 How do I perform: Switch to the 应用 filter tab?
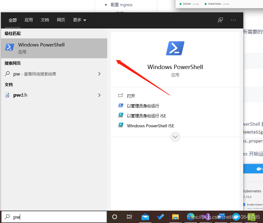(x=29, y=20)
